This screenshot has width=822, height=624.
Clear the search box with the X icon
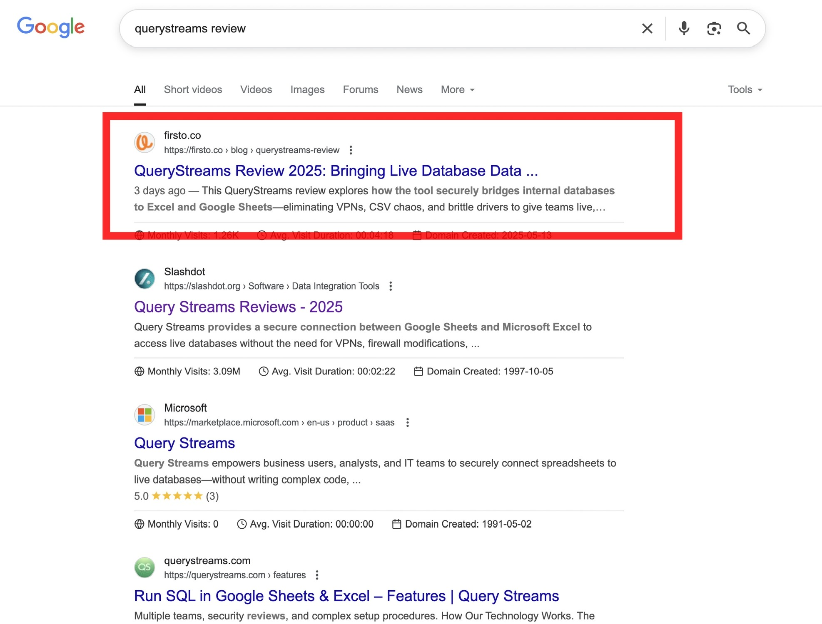(x=647, y=28)
